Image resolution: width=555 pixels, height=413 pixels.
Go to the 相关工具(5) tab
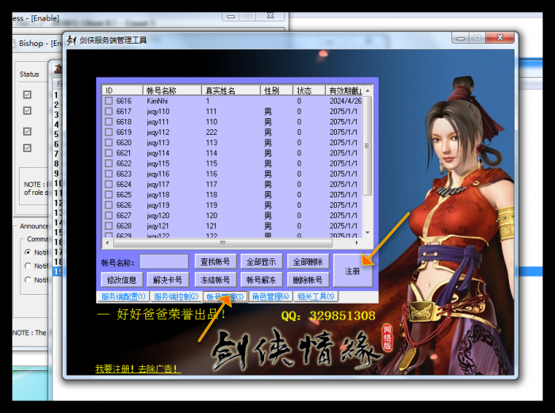click(316, 296)
